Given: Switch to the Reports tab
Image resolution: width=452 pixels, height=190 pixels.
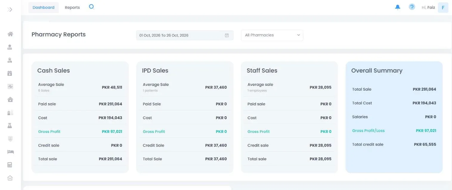Looking at the screenshot, I should (72, 7).
